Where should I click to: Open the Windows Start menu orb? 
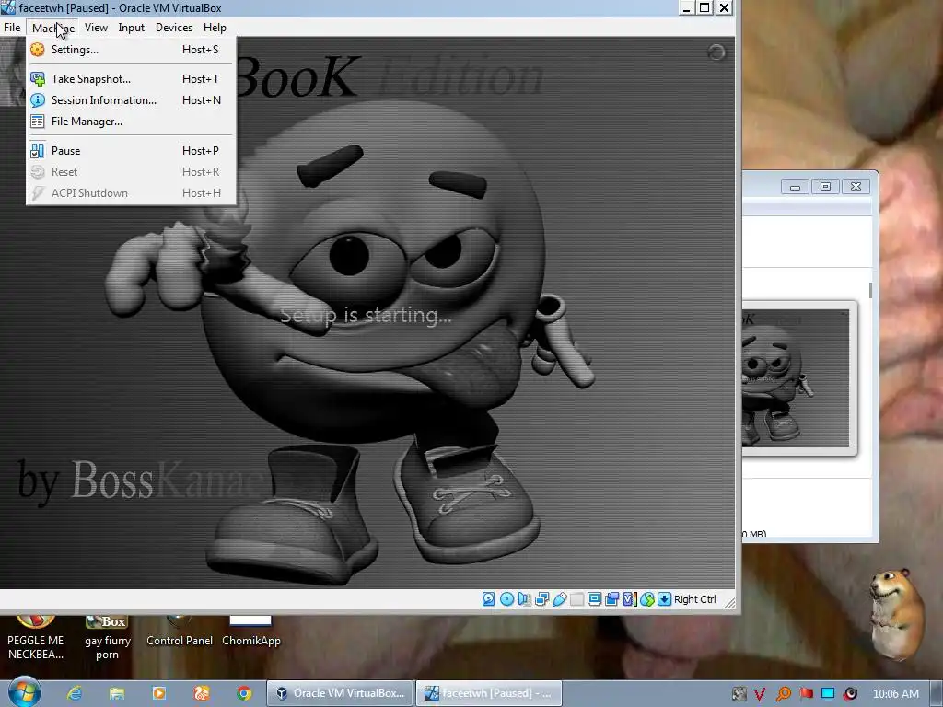[x=24, y=692]
